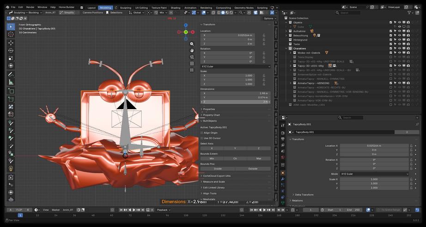Enable the Texte.Display collection checkbox
The height and width of the screenshot is (227, 426).
pos(391,57)
